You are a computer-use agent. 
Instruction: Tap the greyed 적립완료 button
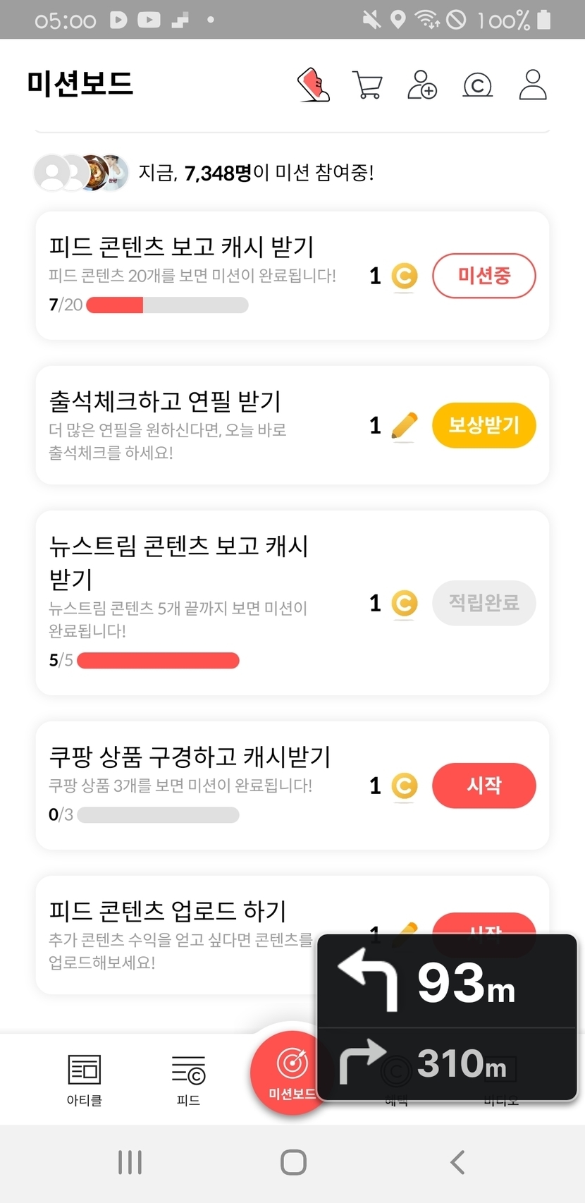tap(484, 603)
